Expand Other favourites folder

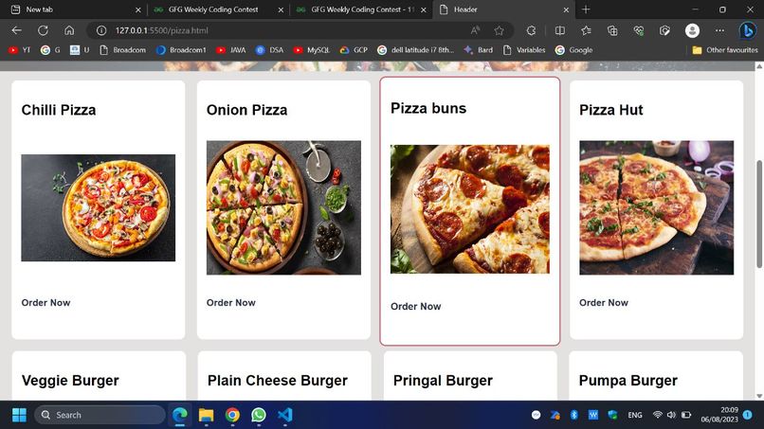pos(725,49)
